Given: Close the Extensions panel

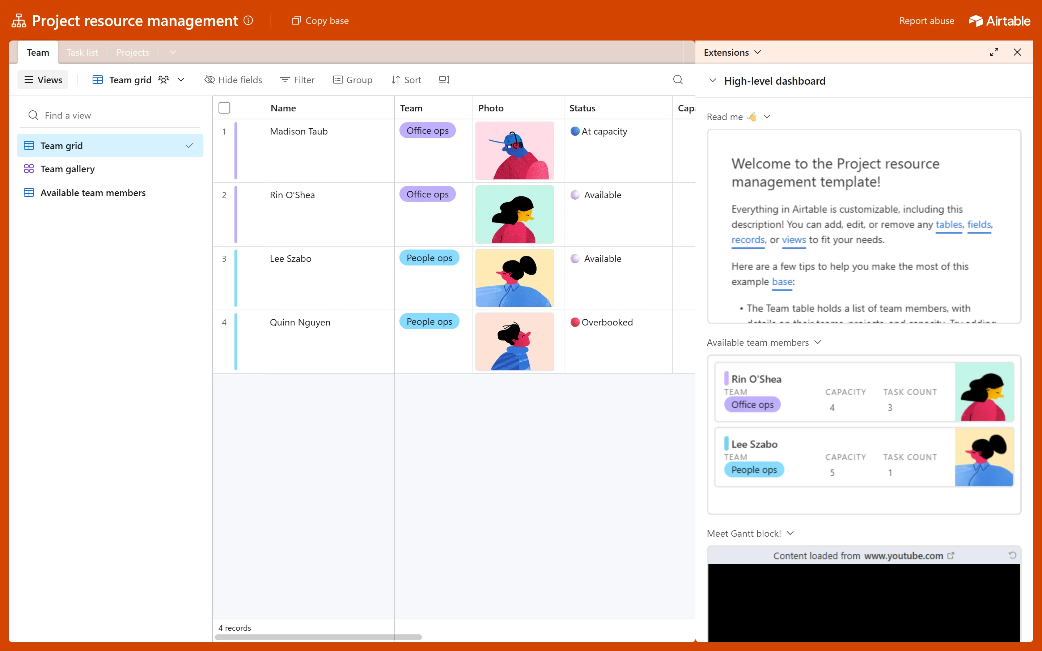Looking at the screenshot, I should click(1017, 52).
